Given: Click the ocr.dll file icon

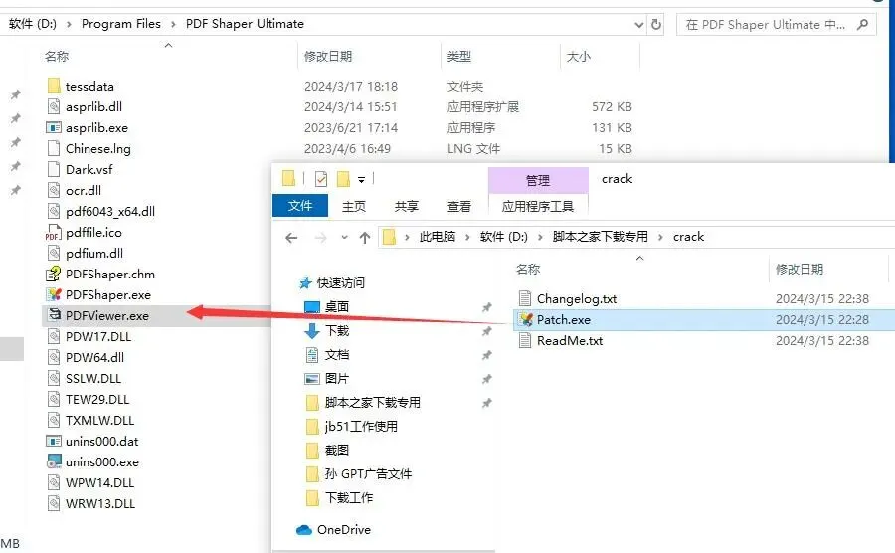Looking at the screenshot, I should 54,190.
